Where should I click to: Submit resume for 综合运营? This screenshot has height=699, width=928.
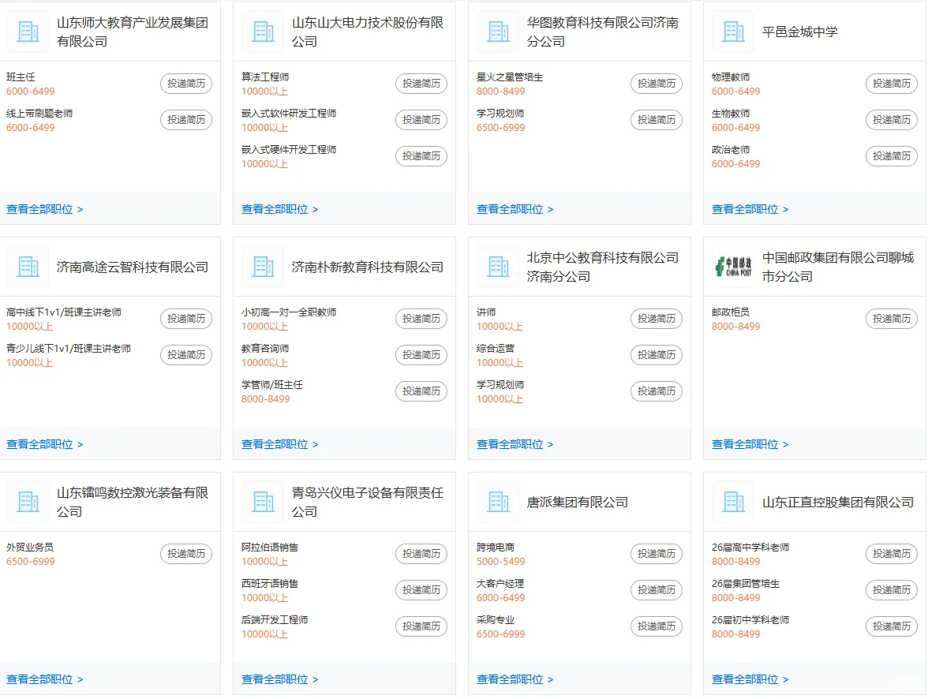coord(657,354)
